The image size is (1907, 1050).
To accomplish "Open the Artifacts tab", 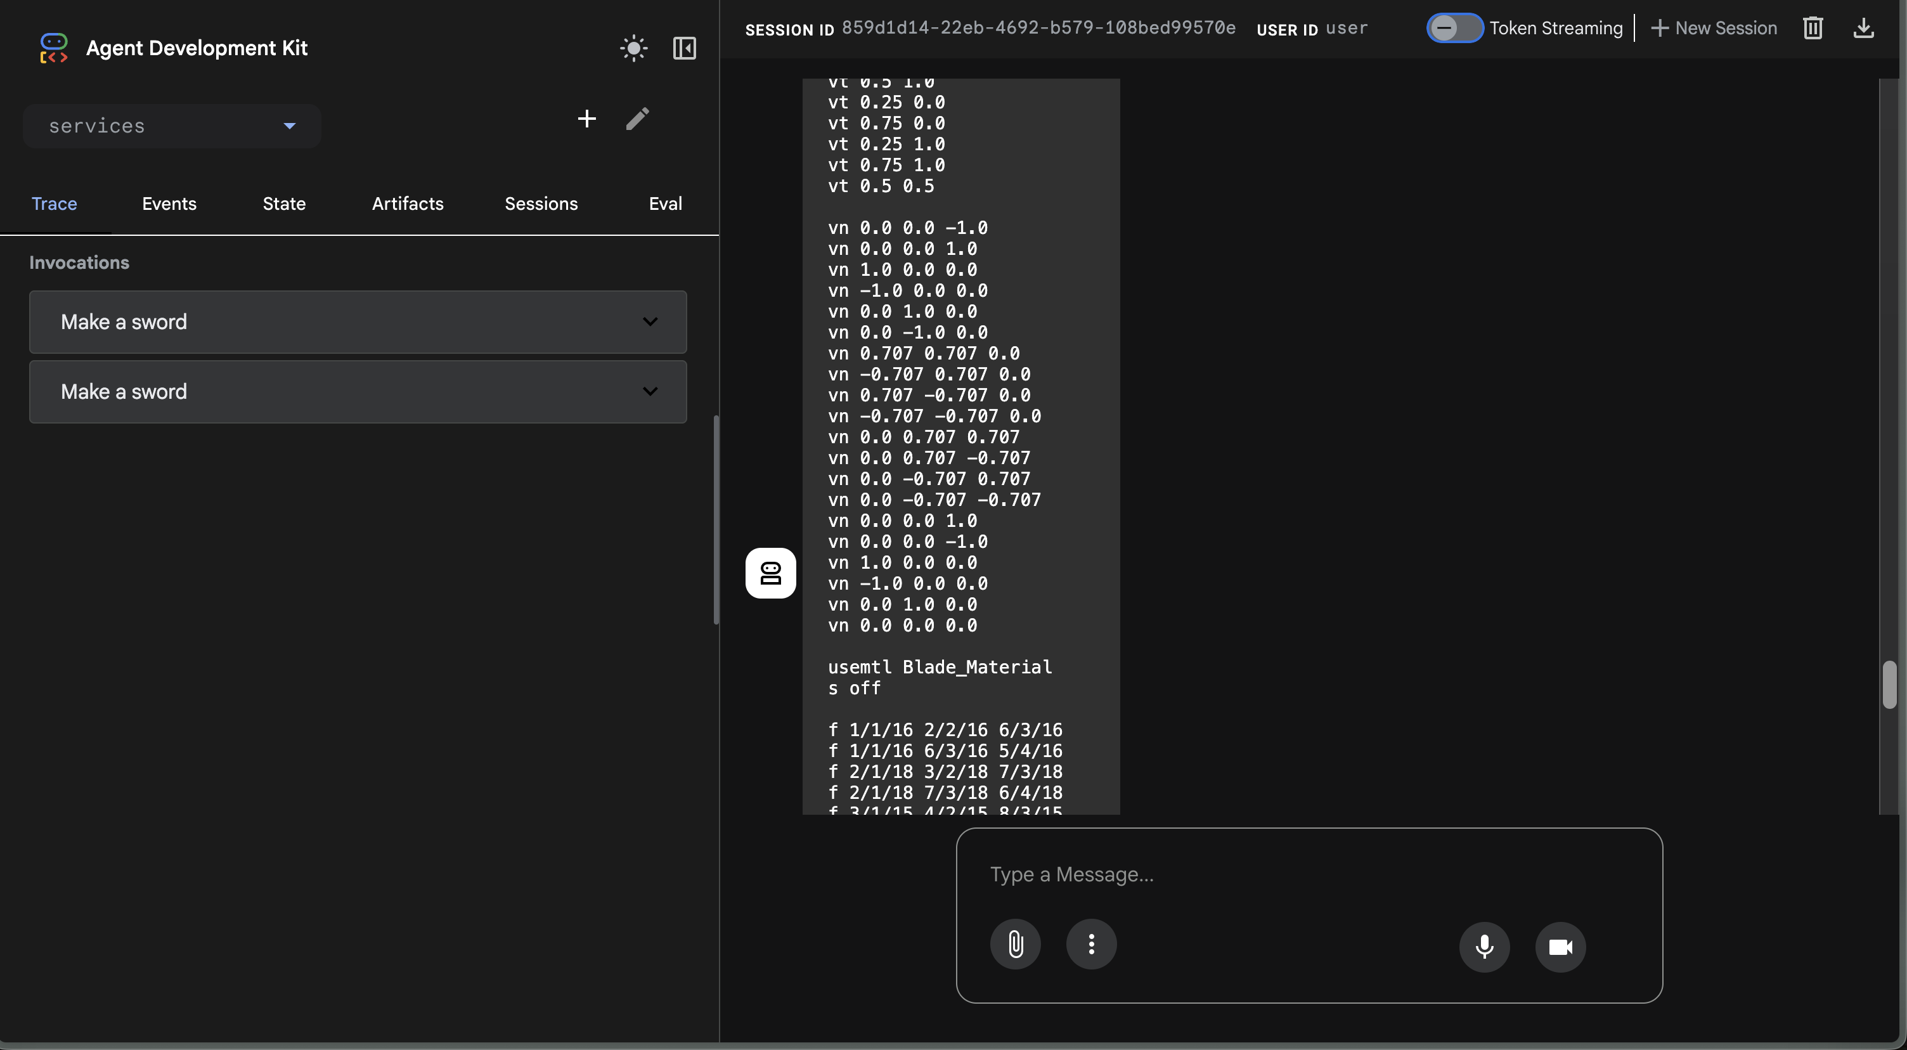I will coord(407,204).
